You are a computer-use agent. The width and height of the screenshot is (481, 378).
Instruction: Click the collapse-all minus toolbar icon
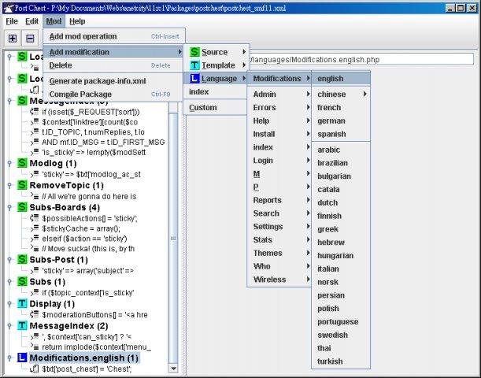[30, 39]
